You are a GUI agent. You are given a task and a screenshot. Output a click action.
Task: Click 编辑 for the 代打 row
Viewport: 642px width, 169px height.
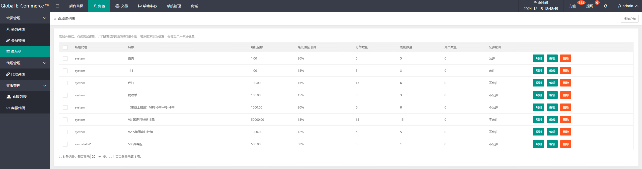pos(552,83)
